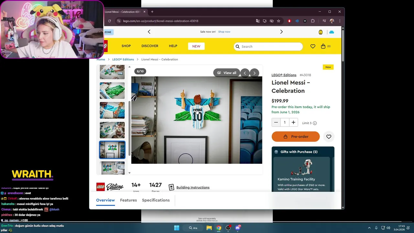
Task: Click the install app icon in address bar
Action: pos(265,21)
